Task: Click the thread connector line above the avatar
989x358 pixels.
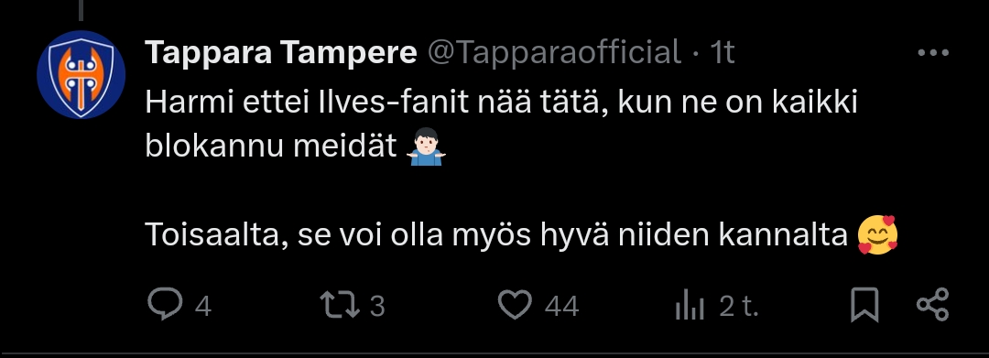Action: point(81,9)
